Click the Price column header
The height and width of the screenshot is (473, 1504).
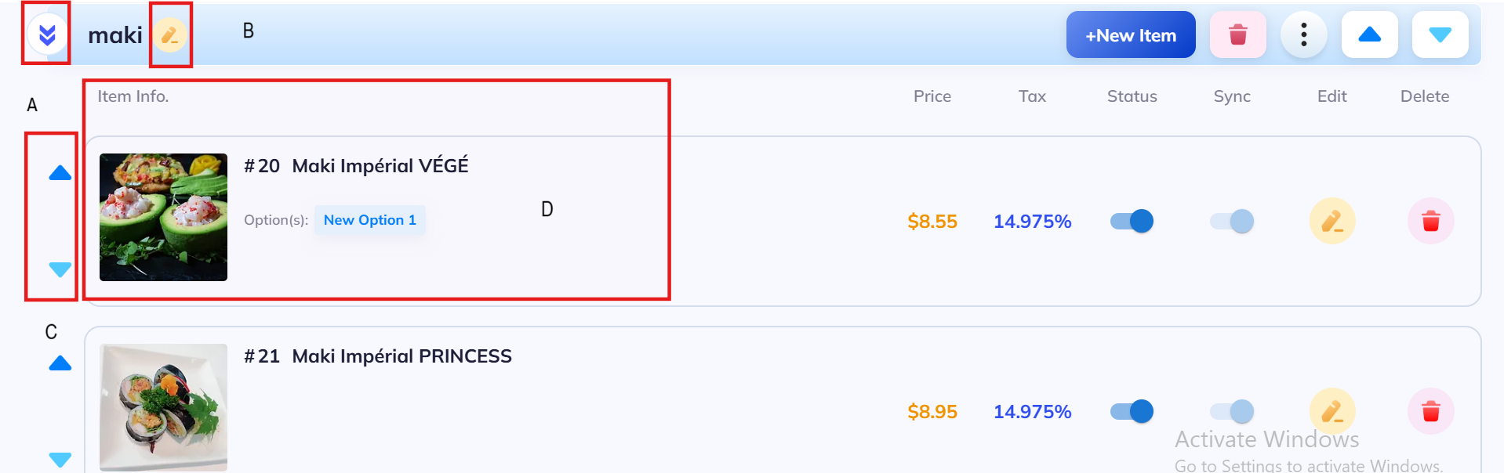point(932,96)
